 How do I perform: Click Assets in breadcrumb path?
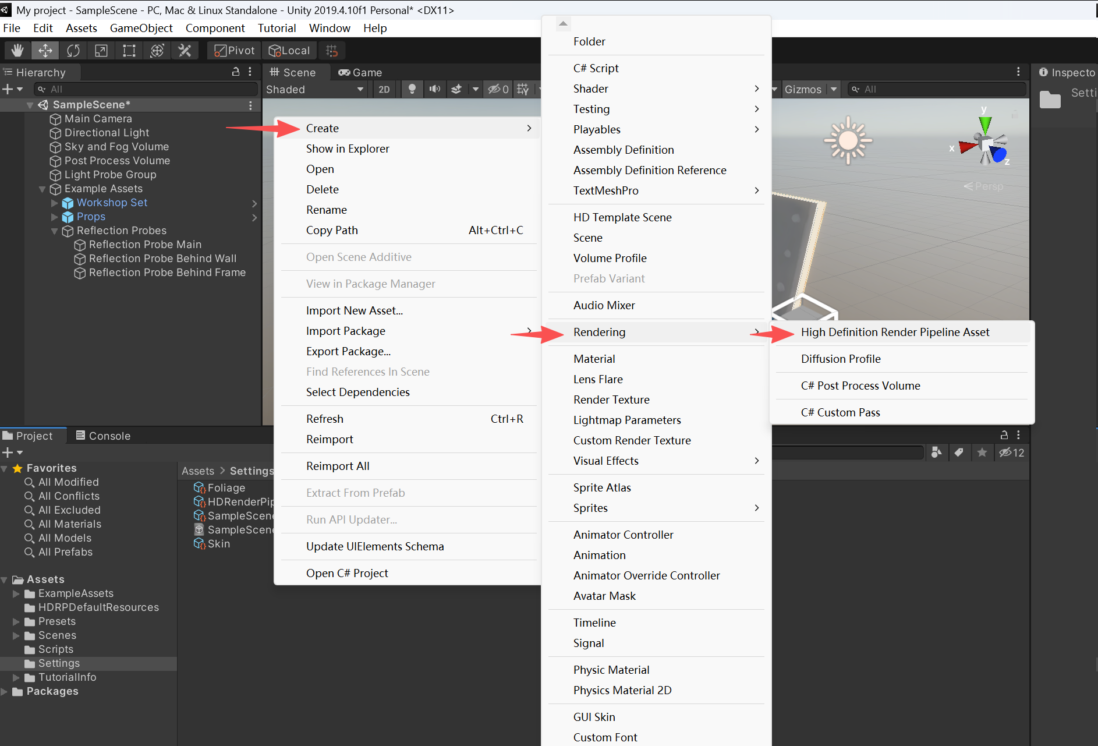click(x=198, y=471)
